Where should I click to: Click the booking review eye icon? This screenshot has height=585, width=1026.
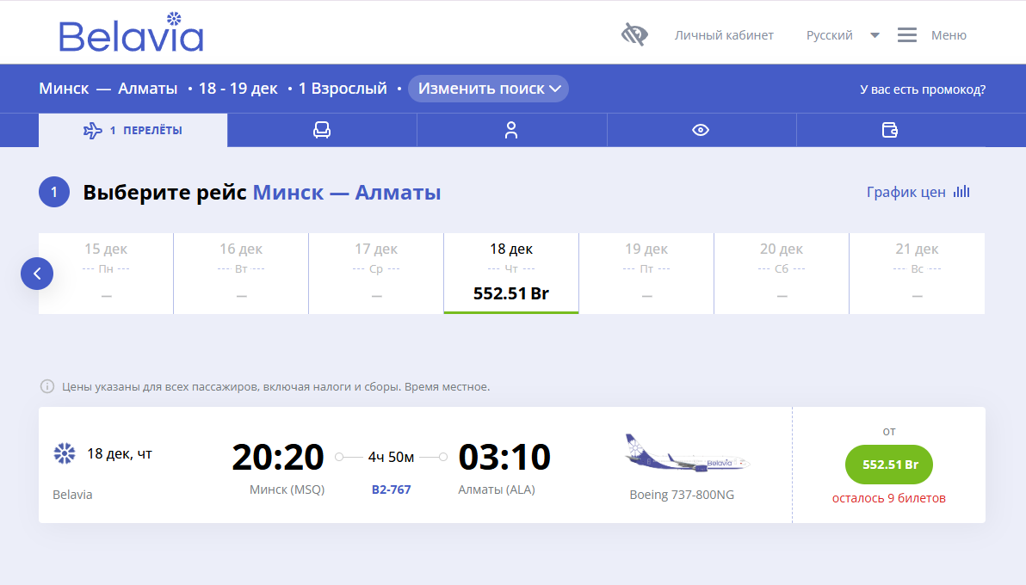click(x=702, y=130)
